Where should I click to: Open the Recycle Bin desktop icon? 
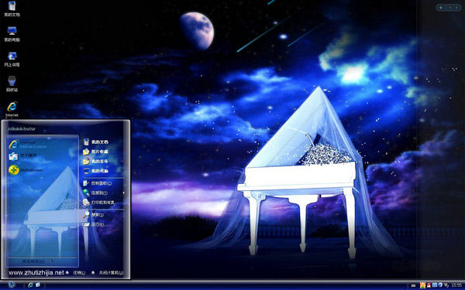pos(12,84)
